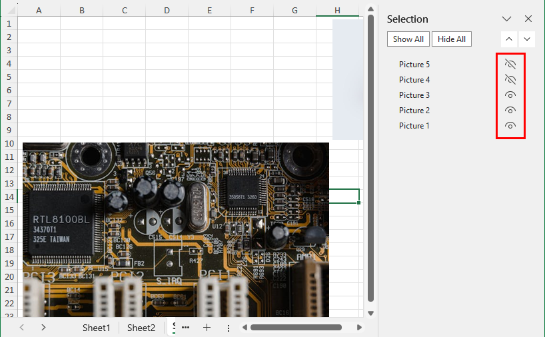The width and height of the screenshot is (545, 337).
Task: Click the vertical scrollbar down arrow
Action: (x=370, y=313)
